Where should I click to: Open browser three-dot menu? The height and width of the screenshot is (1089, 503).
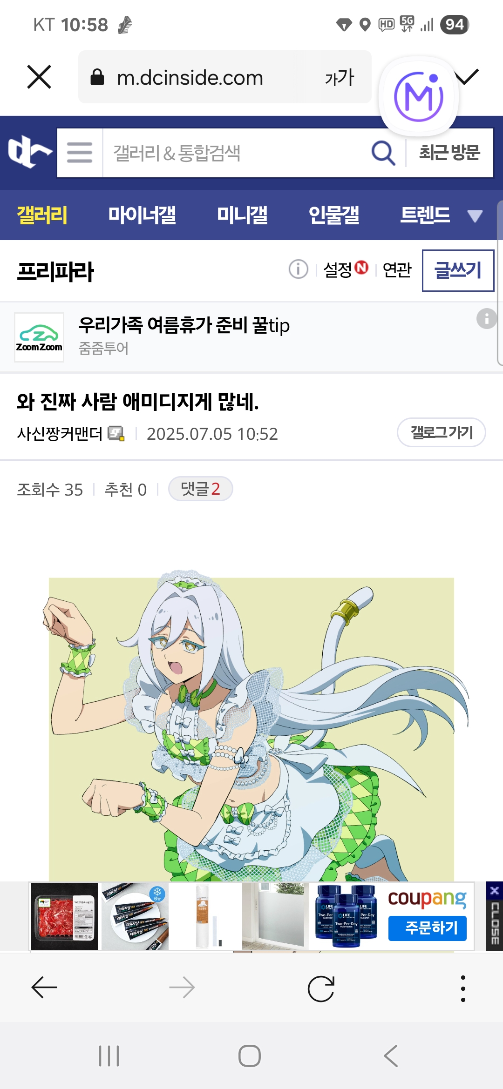pyautogui.click(x=463, y=988)
